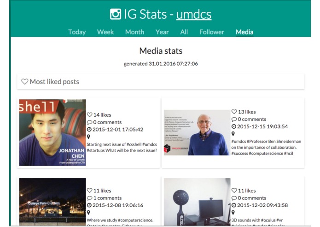Click the clock icon beside 2015-12-01 17:05:42
Screen dimensions: 320x227
point(89,130)
